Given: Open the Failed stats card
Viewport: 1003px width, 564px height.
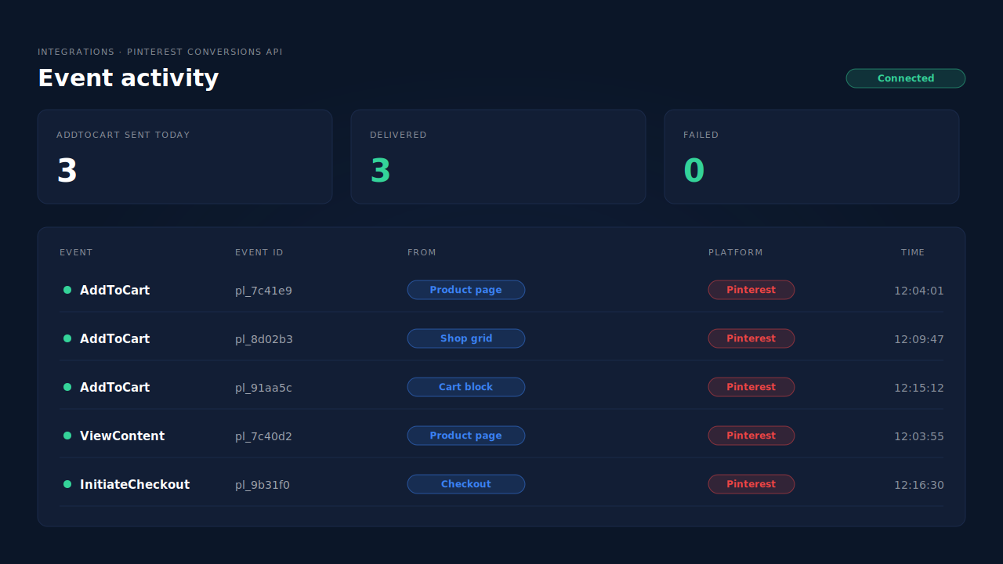Looking at the screenshot, I should [812, 157].
